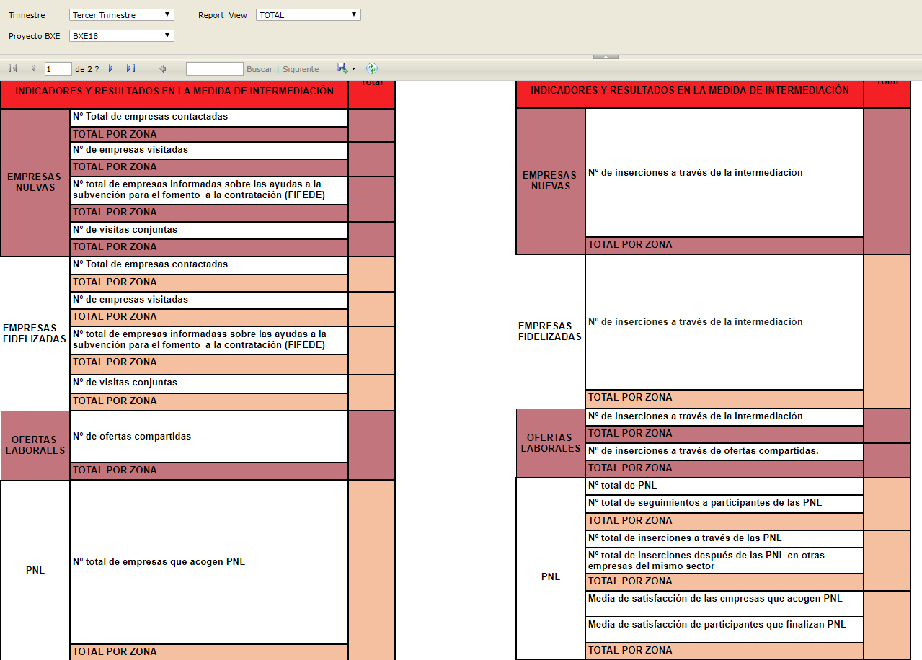Click 'inserciones a través de ofertas compartidas.' cell
Image resolution: width=922 pixels, height=660 pixels.
click(724, 451)
